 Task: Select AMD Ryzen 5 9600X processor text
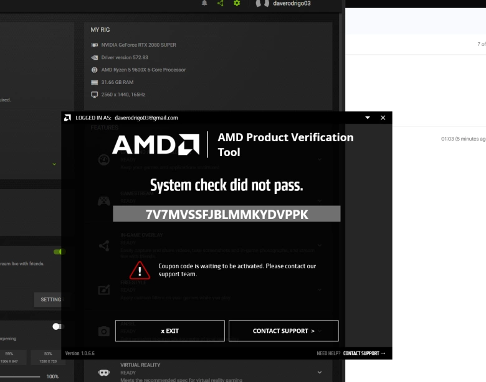coord(143,70)
